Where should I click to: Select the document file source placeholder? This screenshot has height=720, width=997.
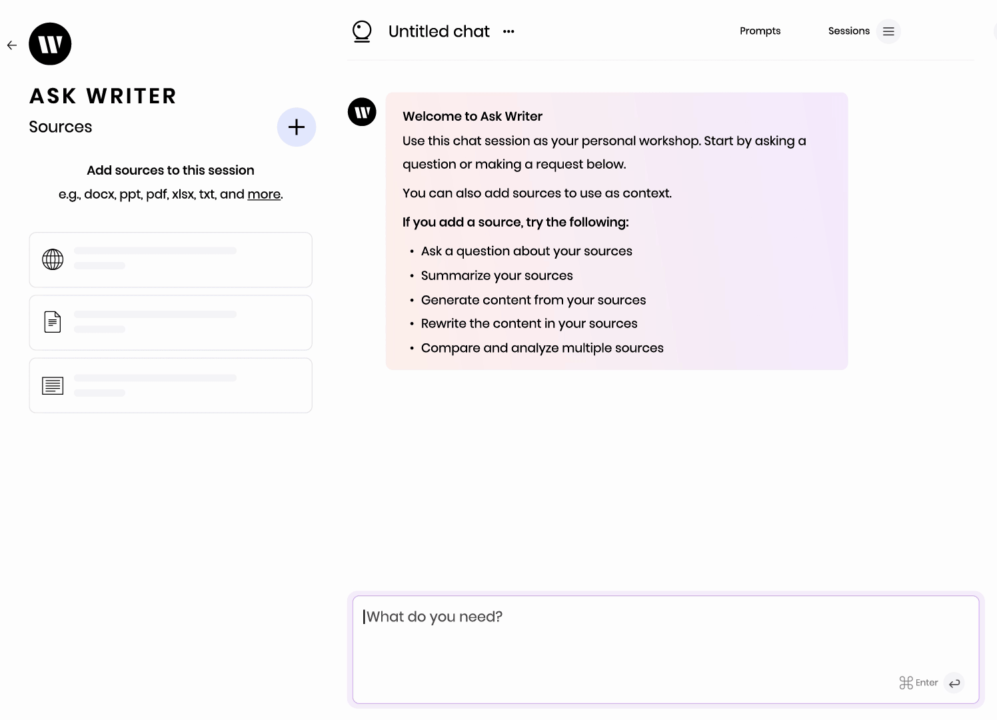(171, 323)
